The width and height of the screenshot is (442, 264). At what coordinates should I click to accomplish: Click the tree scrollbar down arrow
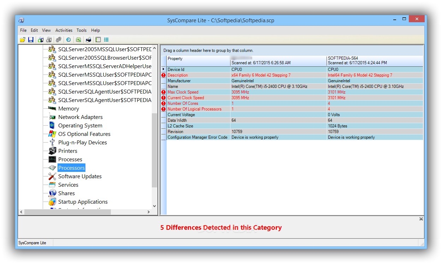tap(154, 206)
